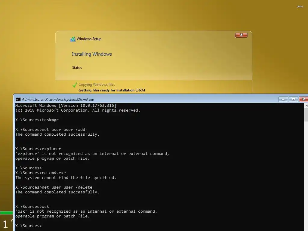Click the 'Windows Setup' title text
Screen dimensions: 308x231
coord(89,39)
